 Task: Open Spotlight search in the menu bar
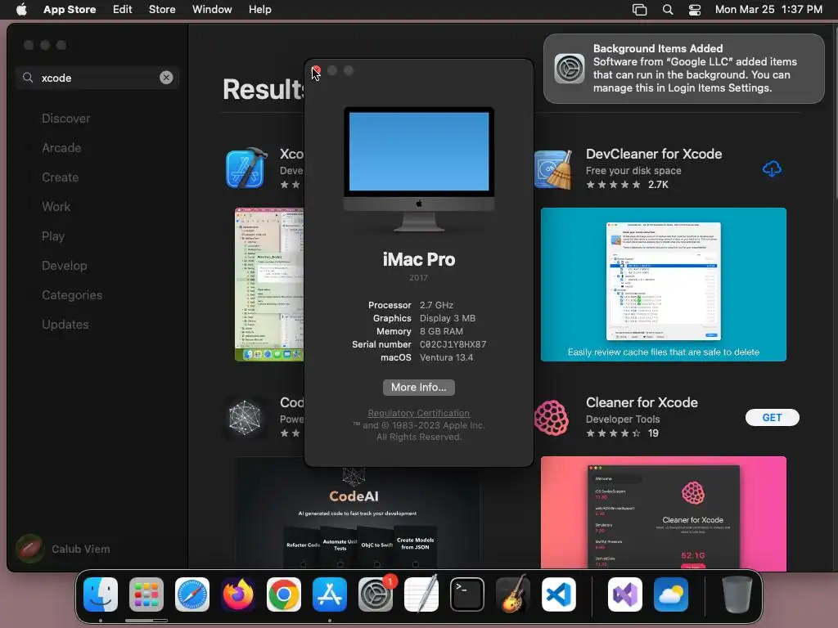click(x=668, y=10)
